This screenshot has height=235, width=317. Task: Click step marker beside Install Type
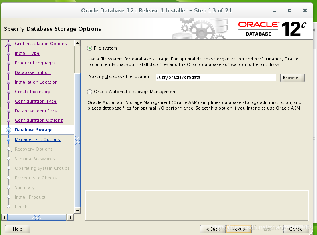tap(8, 54)
